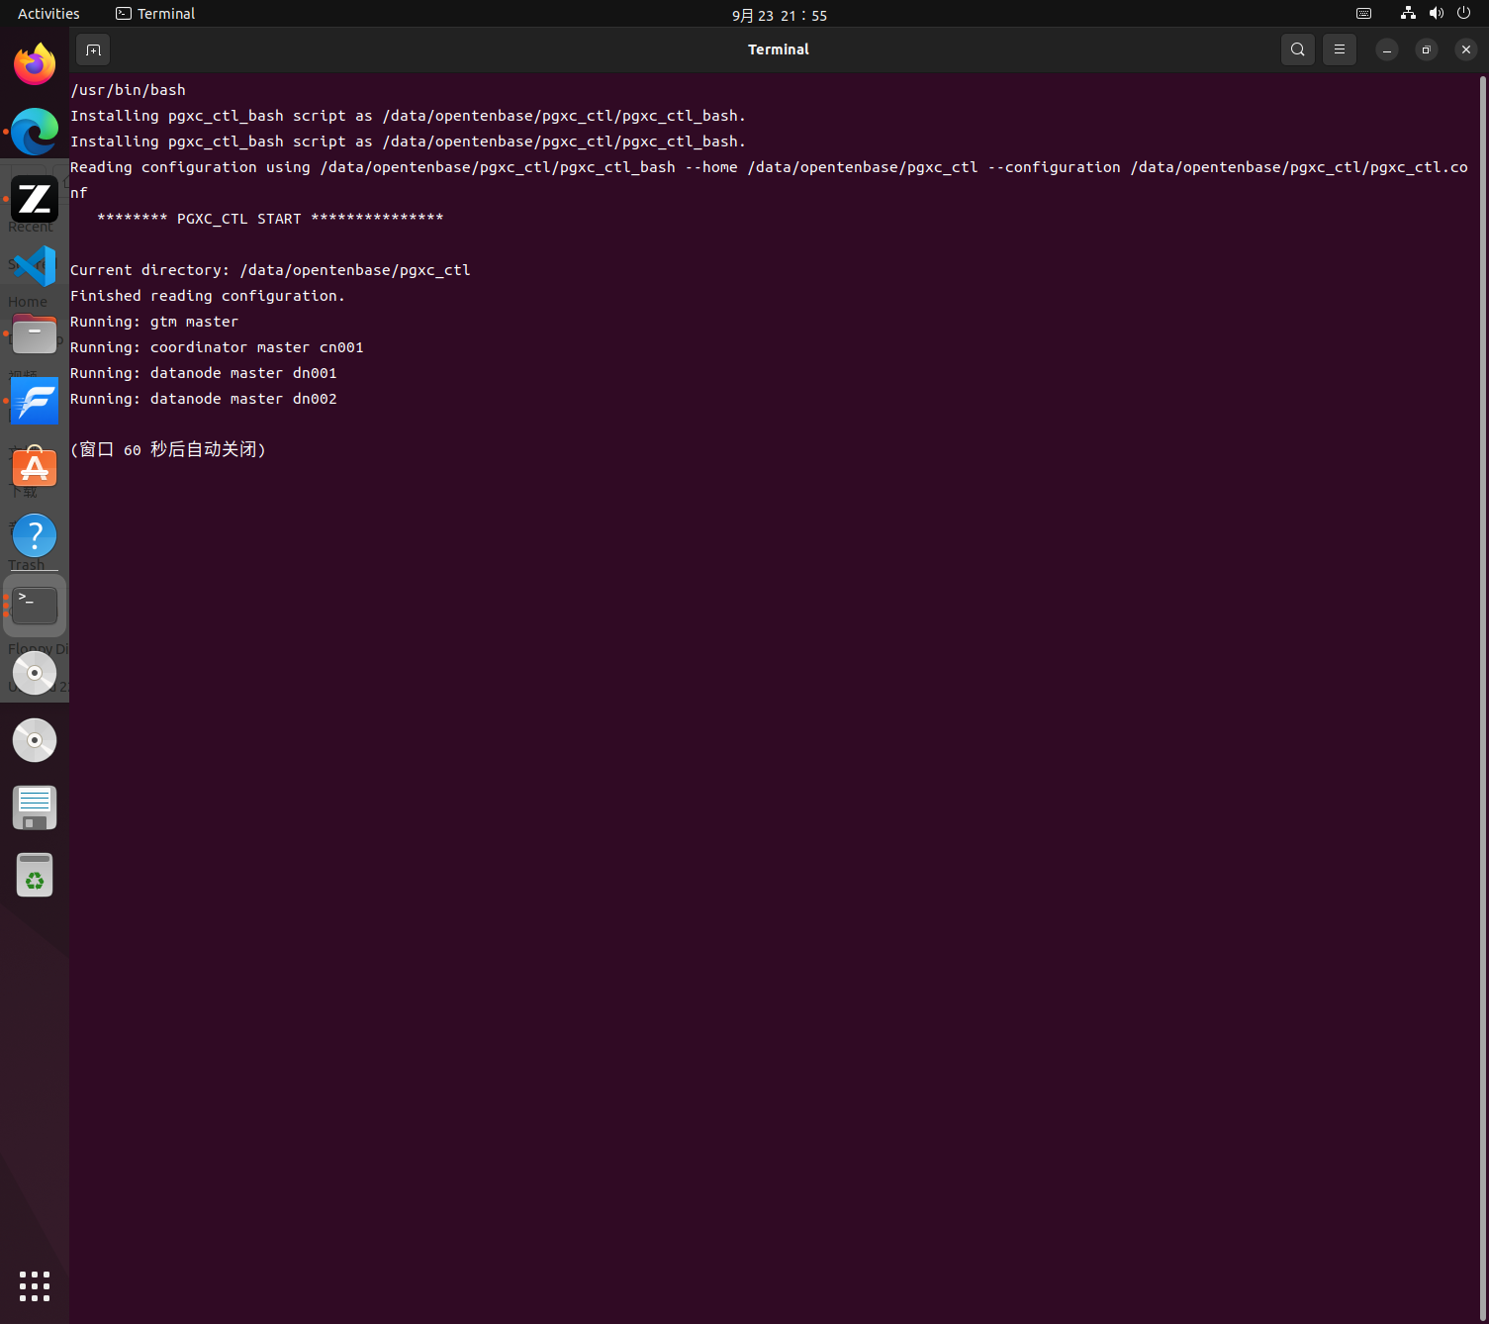Open the Activities overview
This screenshot has width=1489, height=1324.
pyautogui.click(x=48, y=14)
